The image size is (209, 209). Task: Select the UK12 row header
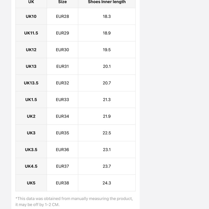point(31,50)
